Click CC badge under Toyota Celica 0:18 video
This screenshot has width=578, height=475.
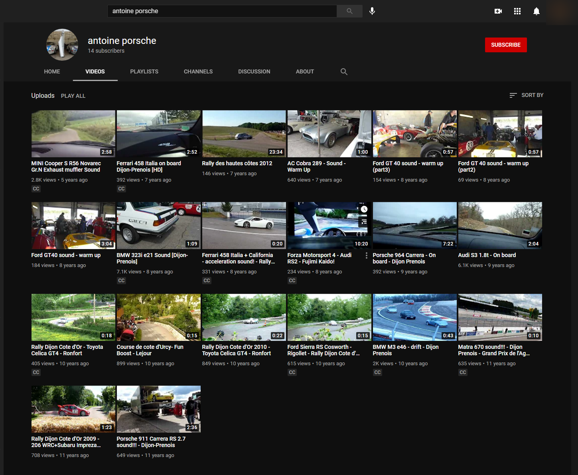tap(36, 372)
